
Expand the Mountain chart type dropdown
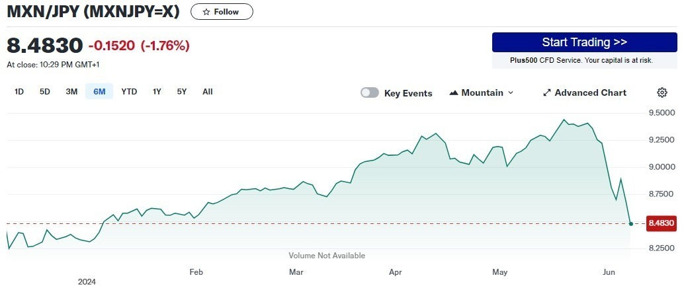(x=511, y=93)
